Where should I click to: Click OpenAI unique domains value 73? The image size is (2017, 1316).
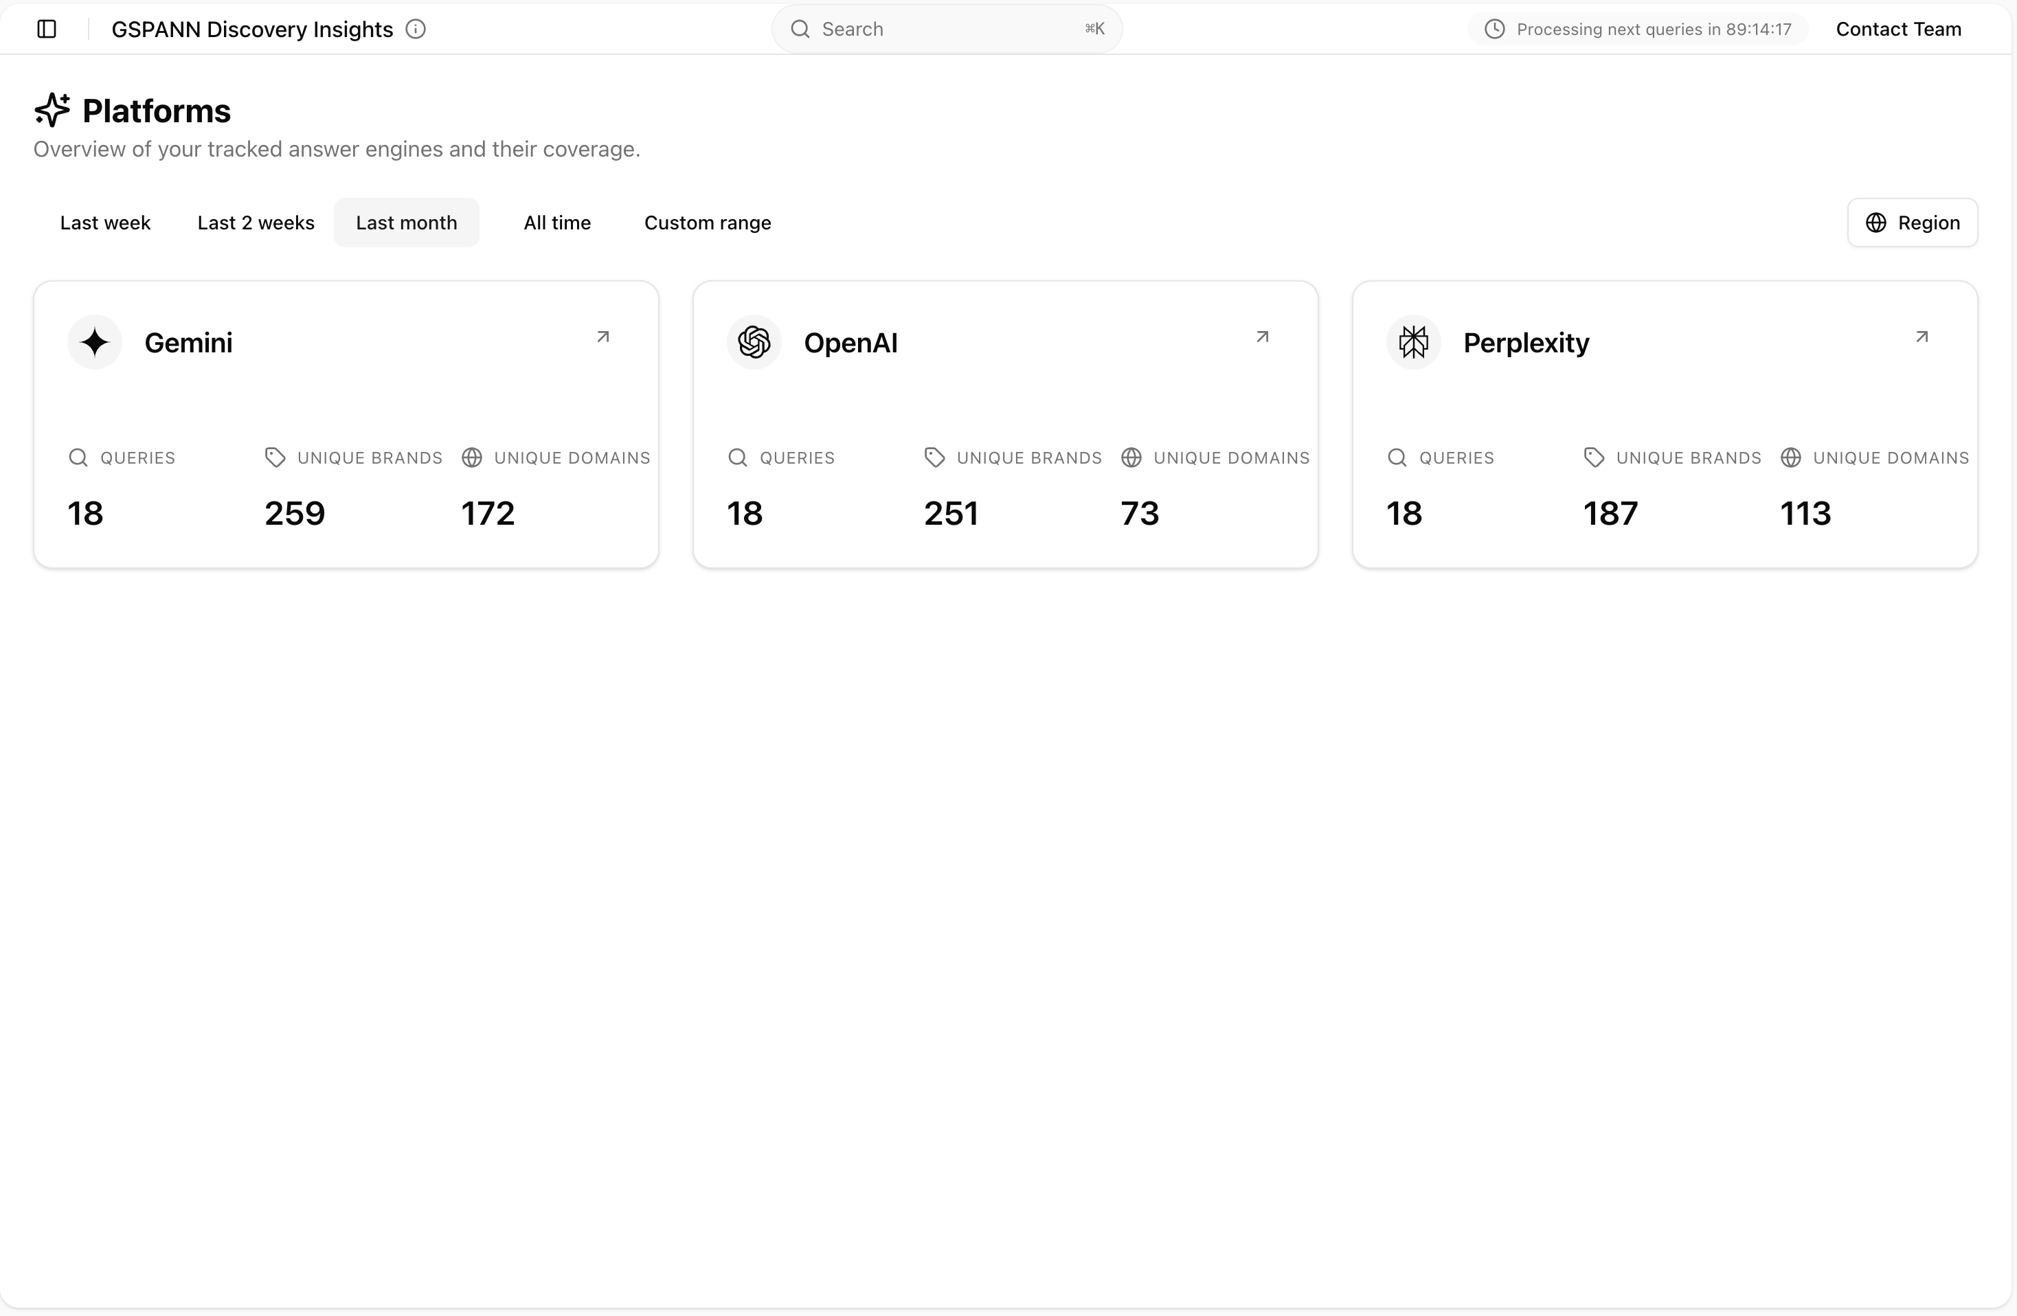(1140, 512)
